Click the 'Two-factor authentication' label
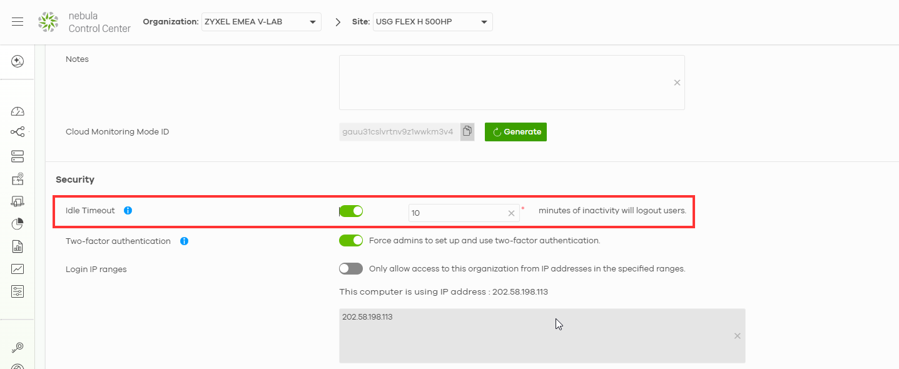Image resolution: width=899 pixels, height=369 pixels. tap(118, 241)
